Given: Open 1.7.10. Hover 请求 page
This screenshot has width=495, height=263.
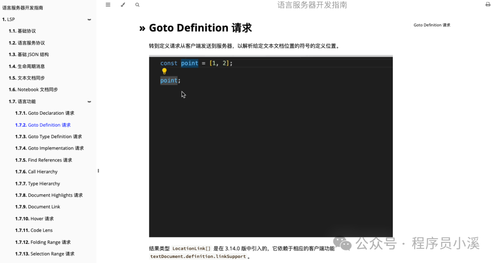Looking at the screenshot, I should click(x=34, y=218).
